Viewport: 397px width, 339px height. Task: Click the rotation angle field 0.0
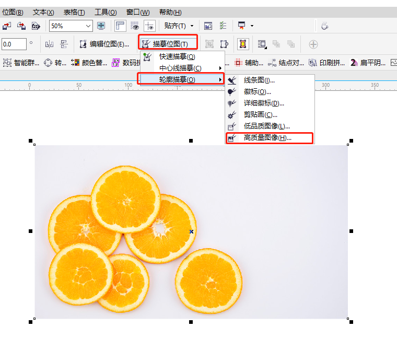click(x=14, y=44)
